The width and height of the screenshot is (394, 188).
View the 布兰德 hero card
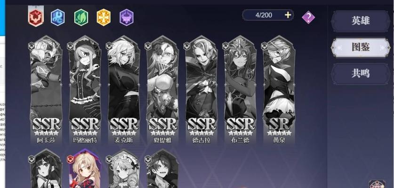(x=240, y=90)
